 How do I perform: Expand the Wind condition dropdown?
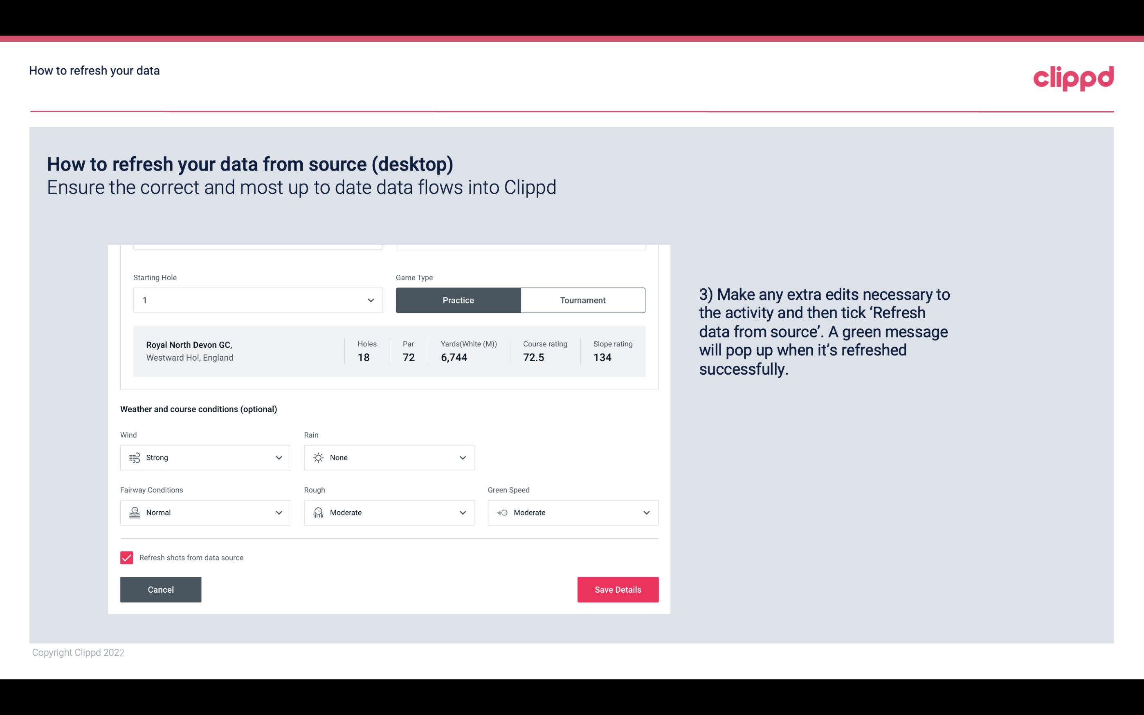point(279,457)
